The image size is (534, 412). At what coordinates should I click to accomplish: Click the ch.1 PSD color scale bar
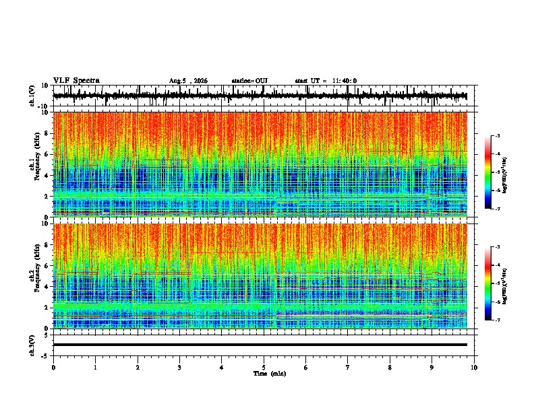(487, 172)
